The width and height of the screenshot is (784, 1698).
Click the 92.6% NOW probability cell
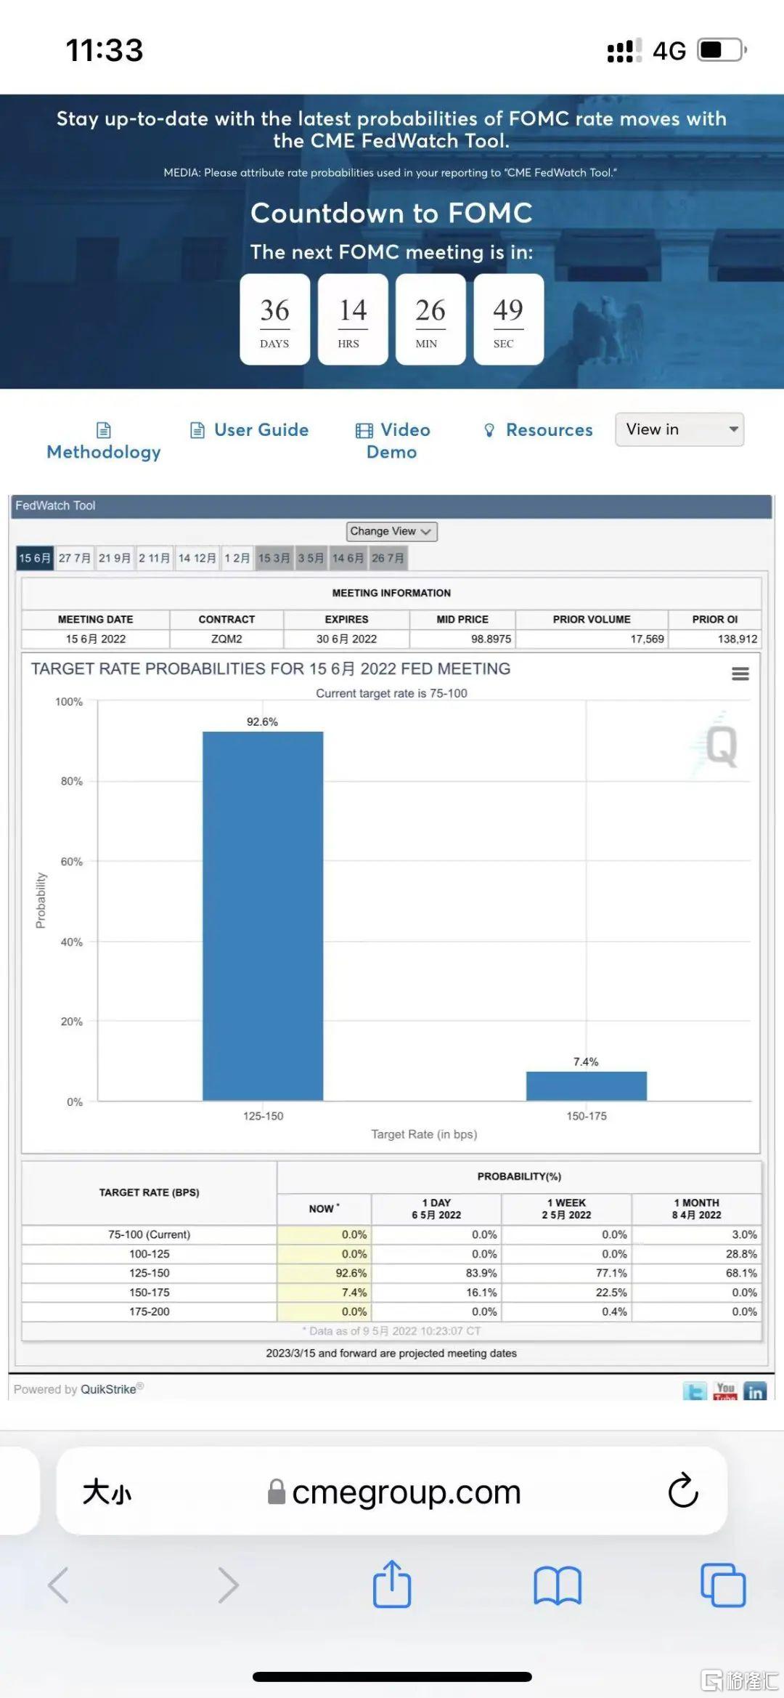(x=324, y=1273)
